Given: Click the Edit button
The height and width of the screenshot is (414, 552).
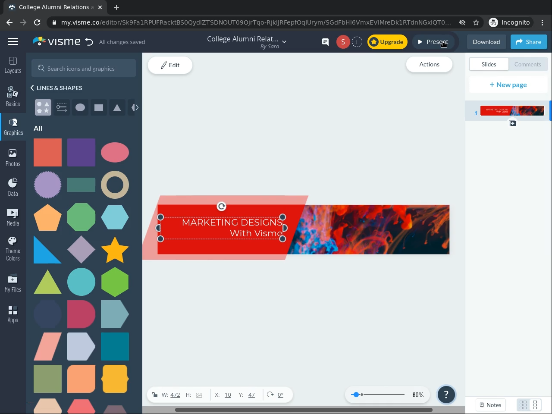Looking at the screenshot, I should coord(170,65).
